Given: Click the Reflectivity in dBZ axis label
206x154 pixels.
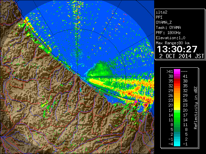Looking at the screenshot, I should click(x=196, y=108).
